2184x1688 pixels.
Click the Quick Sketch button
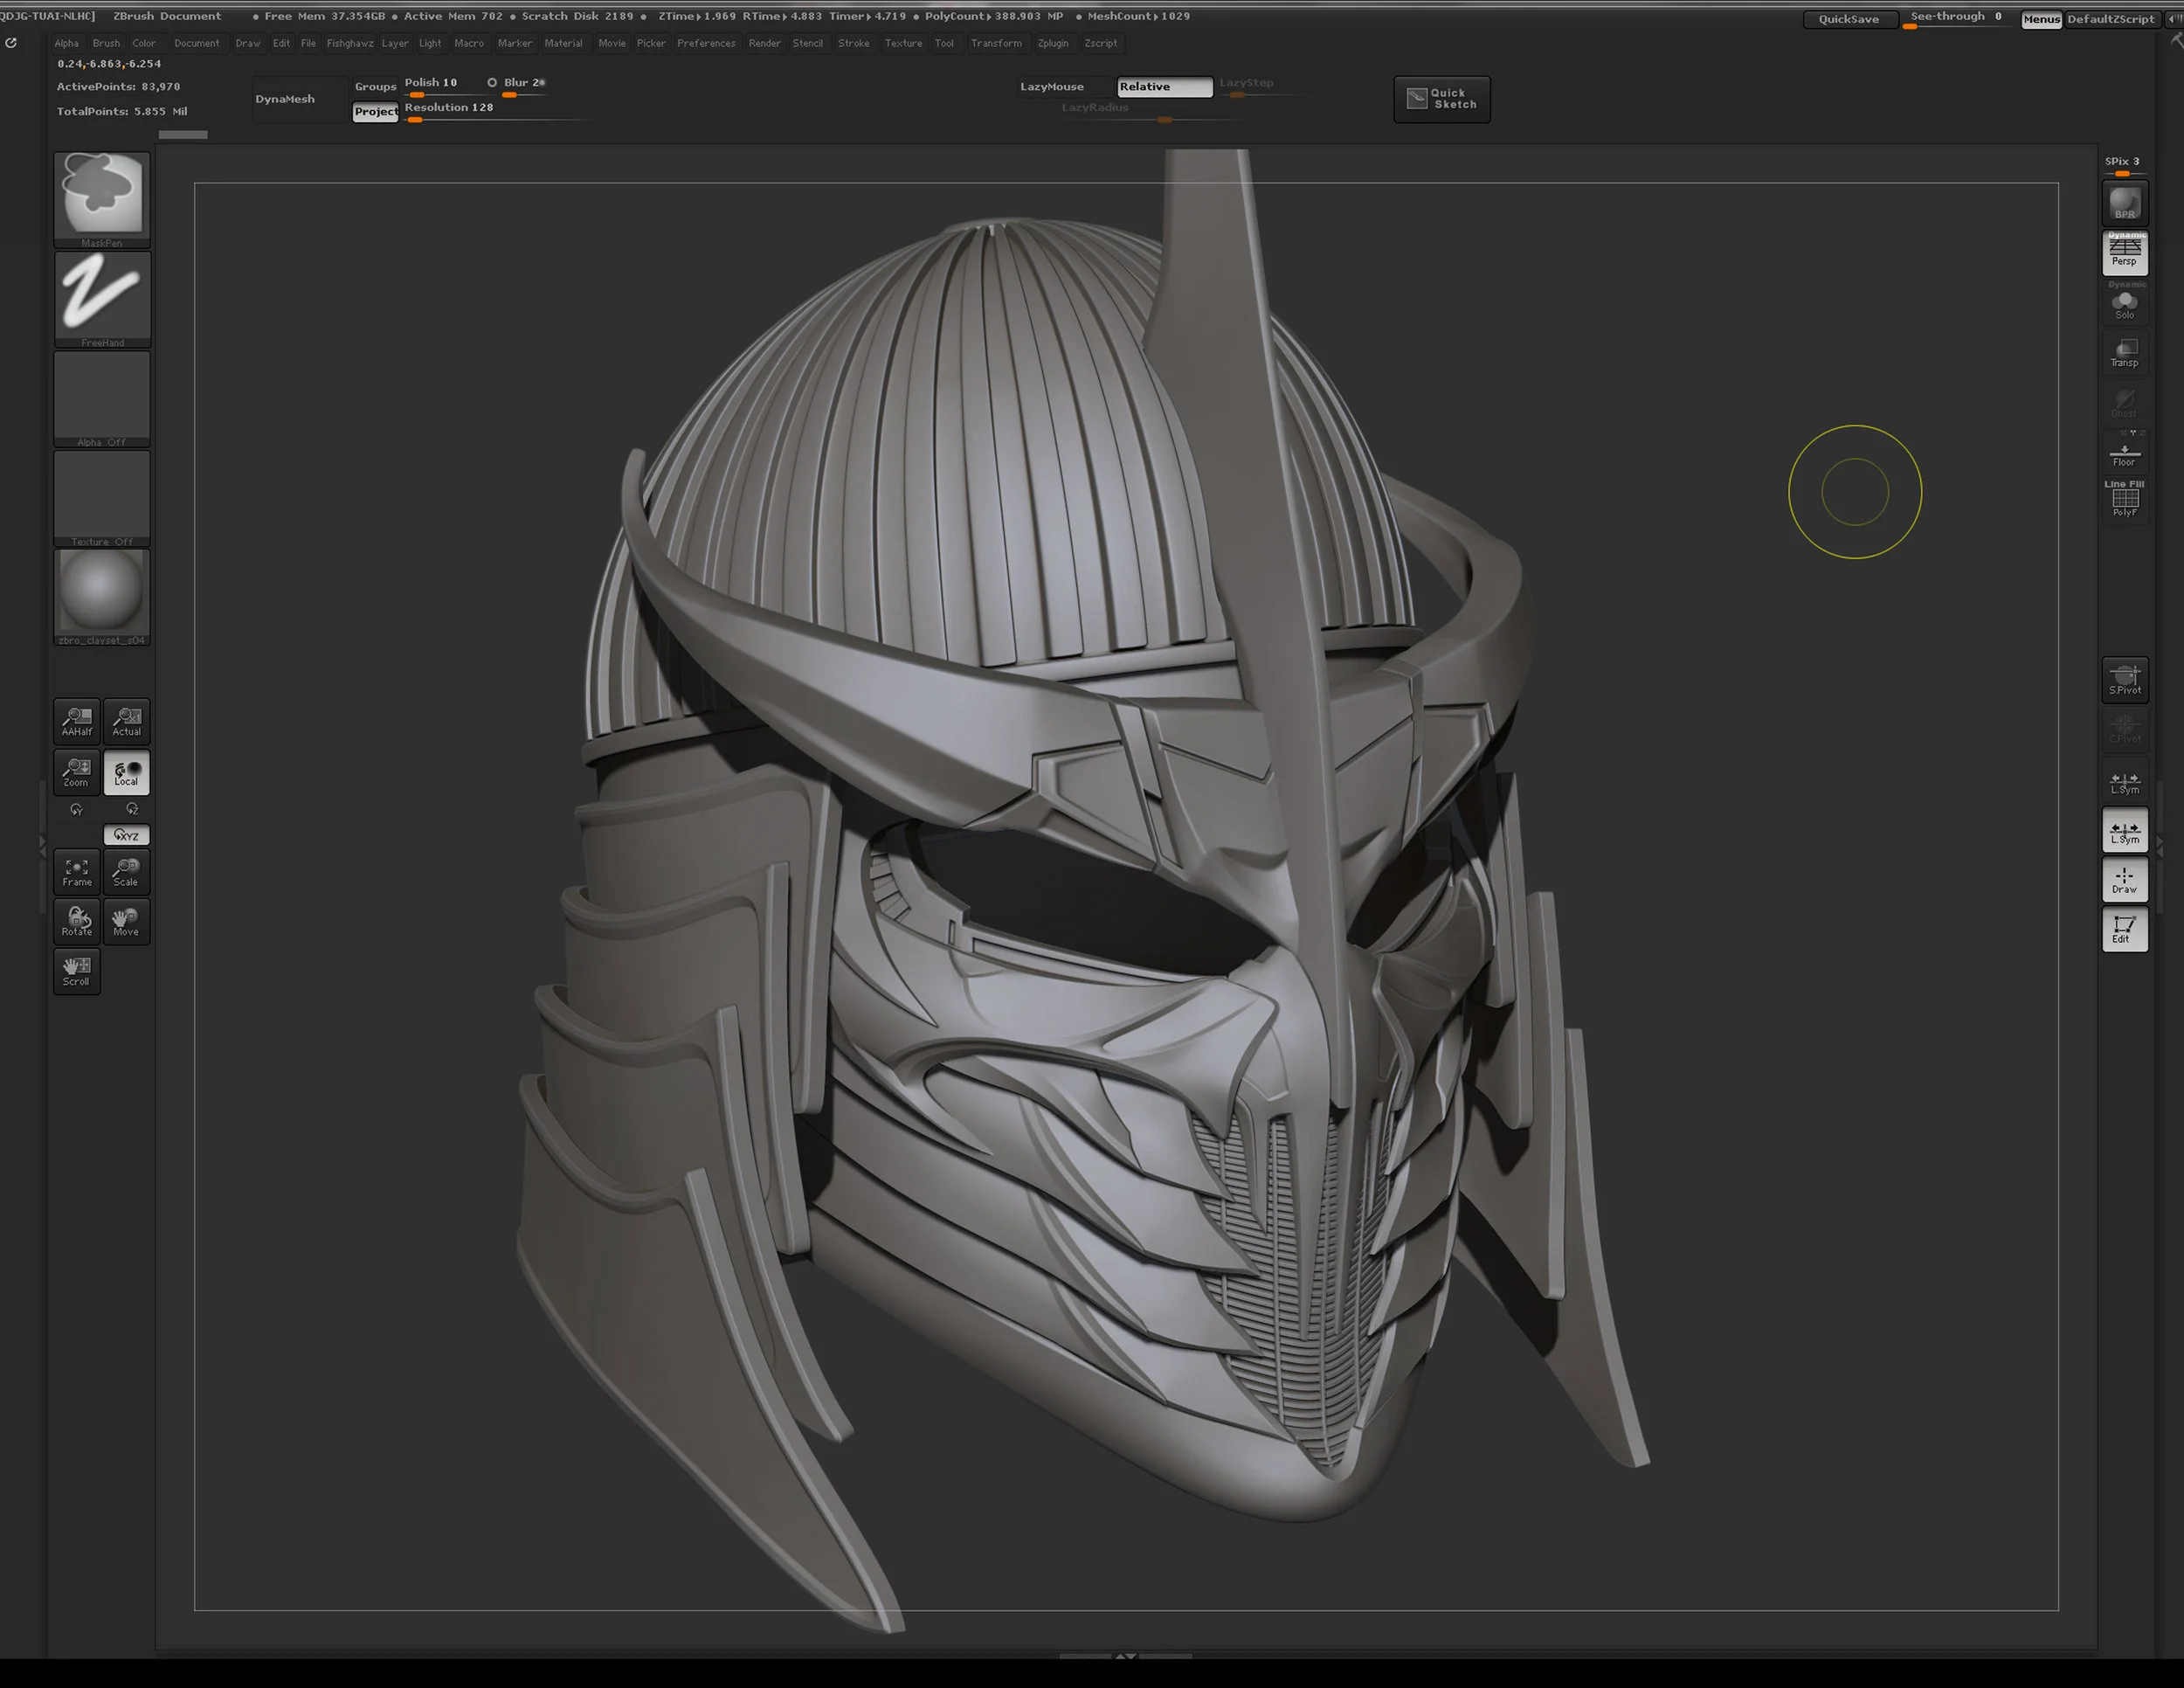(1442, 99)
